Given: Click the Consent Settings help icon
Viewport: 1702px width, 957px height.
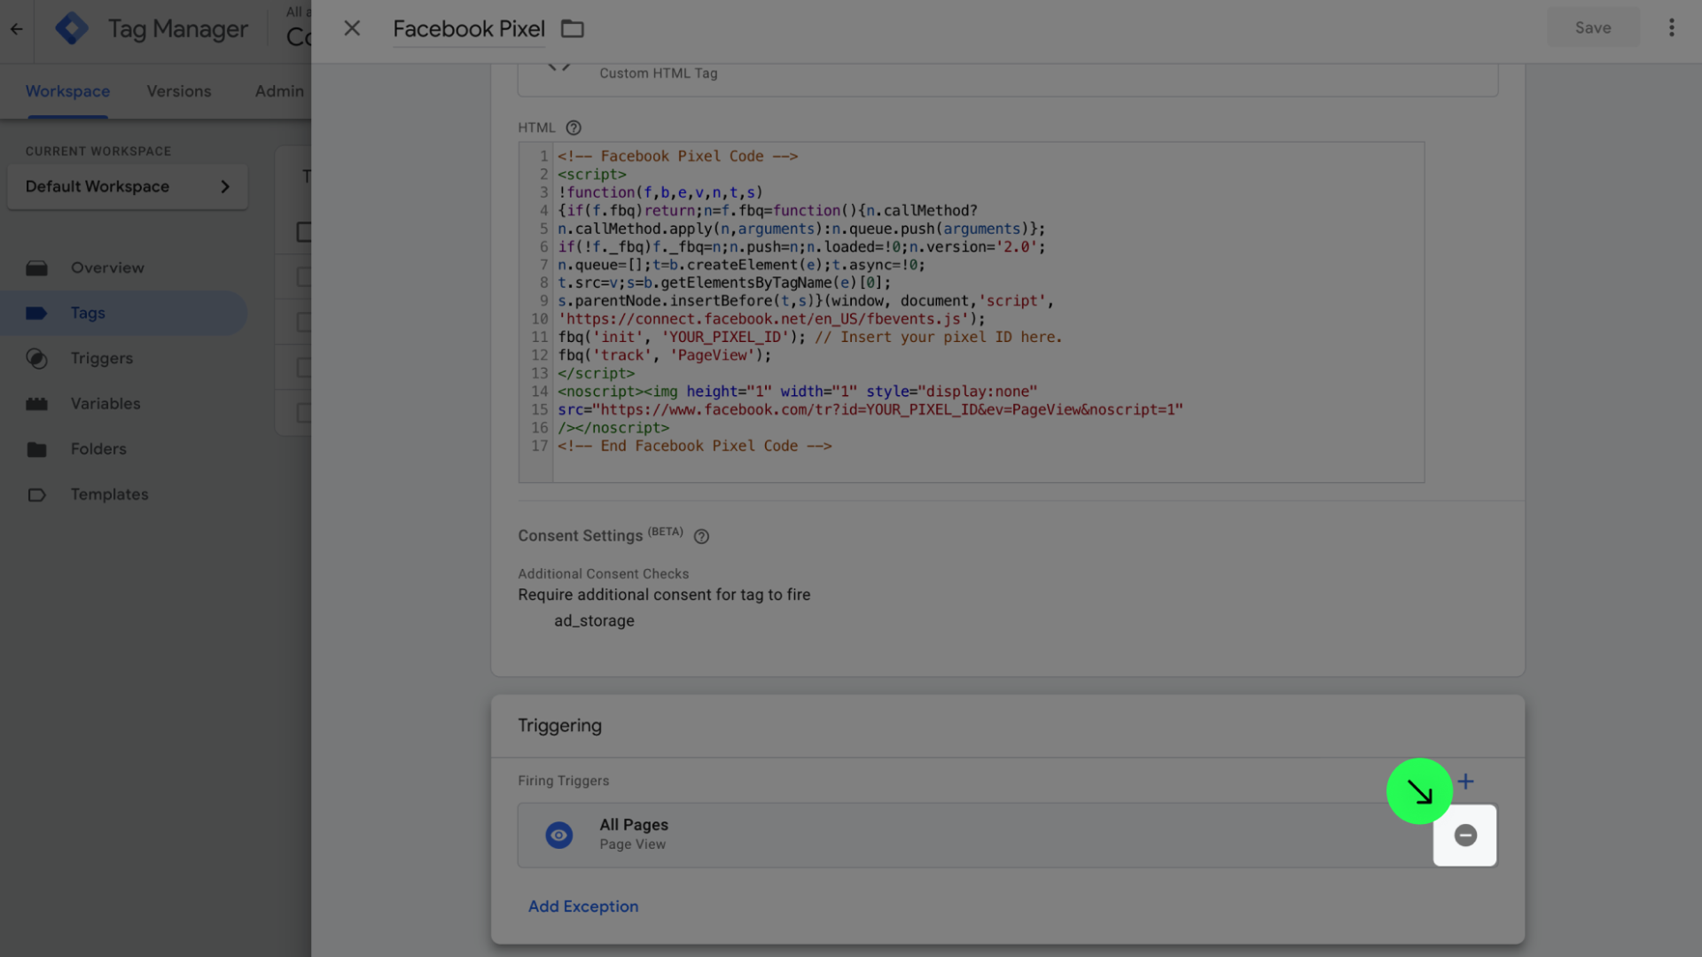Looking at the screenshot, I should pyautogui.click(x=701, y=537).
